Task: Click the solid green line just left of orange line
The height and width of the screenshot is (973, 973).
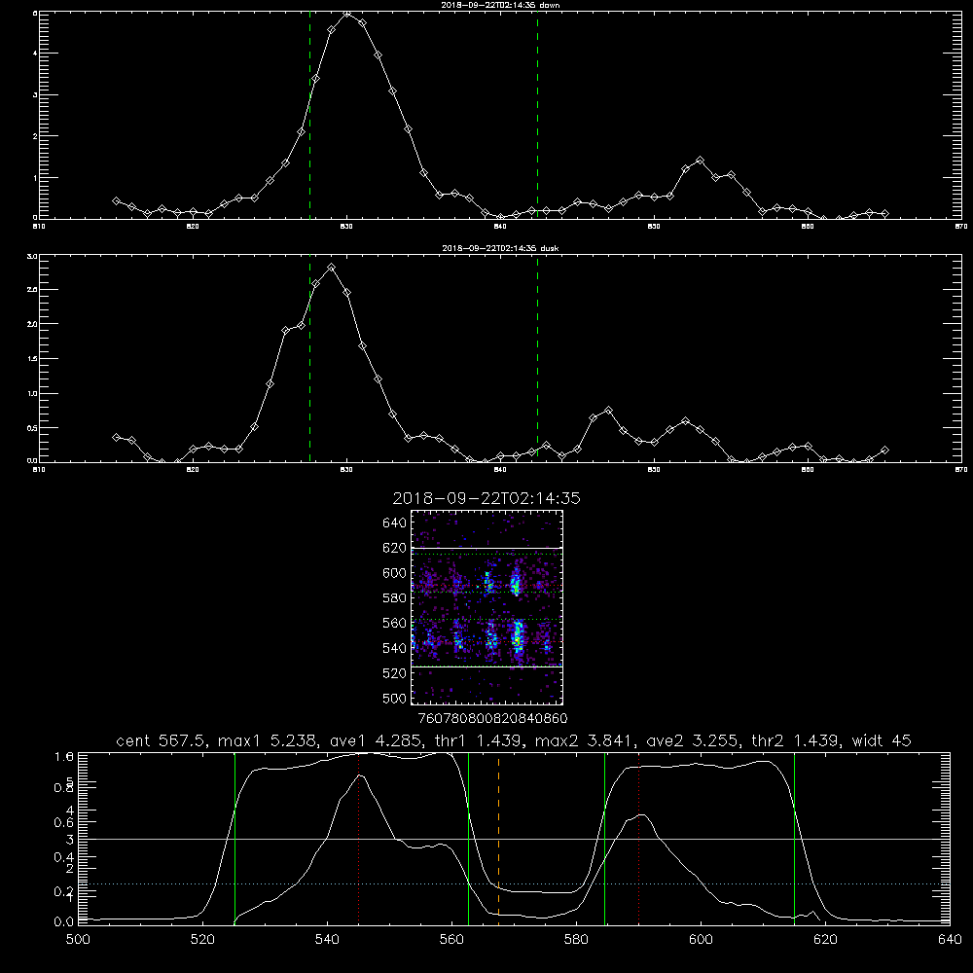Action: (469, 839)
